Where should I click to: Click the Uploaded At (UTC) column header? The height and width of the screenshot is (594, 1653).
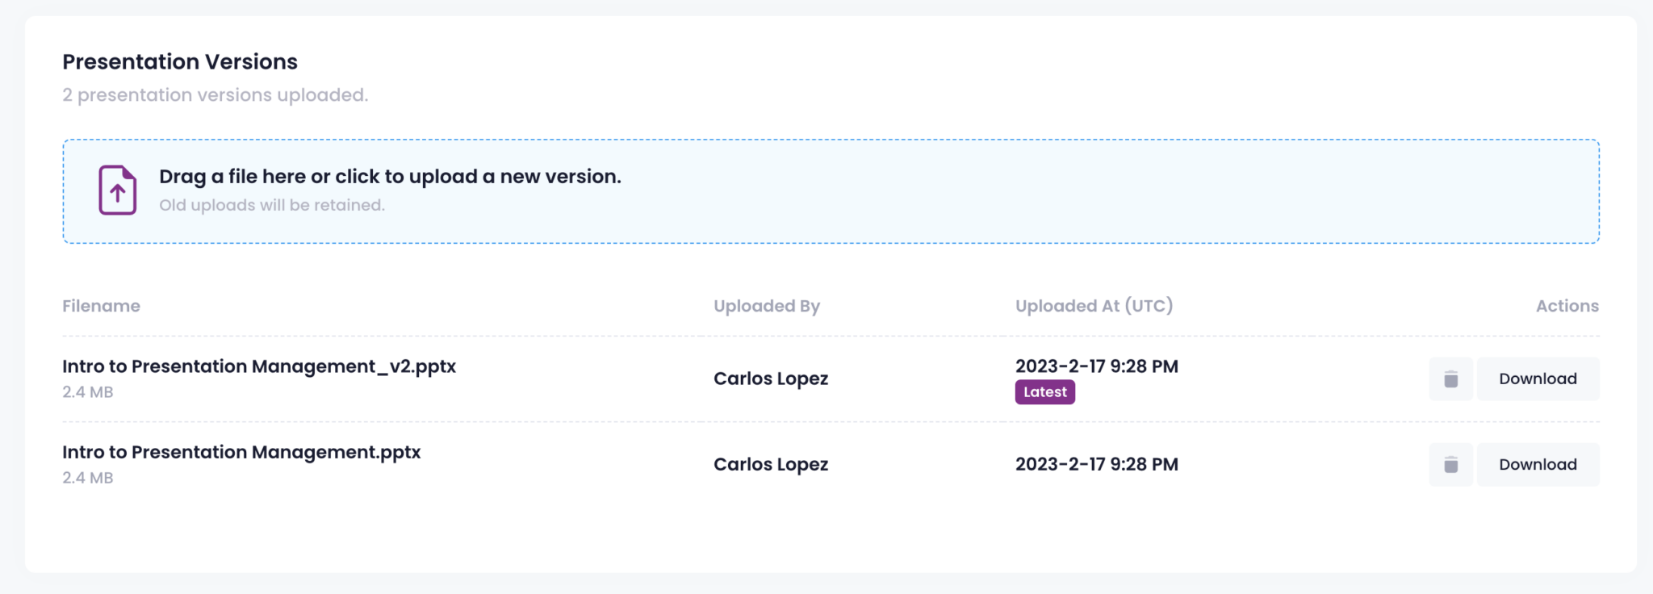coord(1094,306)
